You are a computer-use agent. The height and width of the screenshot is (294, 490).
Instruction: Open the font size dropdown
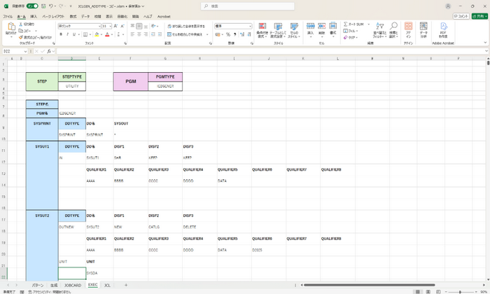point(111,26)
